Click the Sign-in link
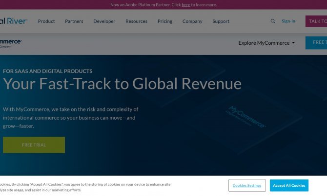Viewport: 327px width, 196px height. 288,21
